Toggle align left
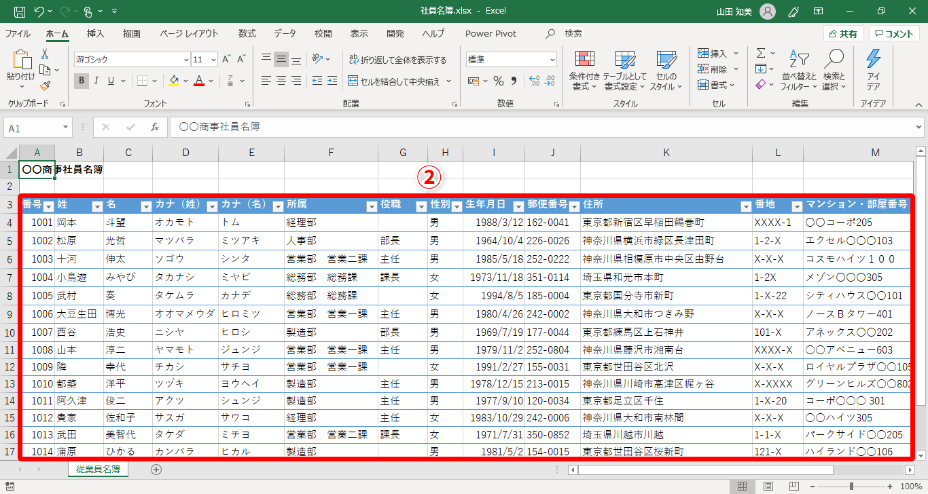 [266, 81]
